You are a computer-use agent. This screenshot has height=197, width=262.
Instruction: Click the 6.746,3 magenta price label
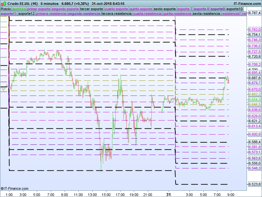(254, 40)
